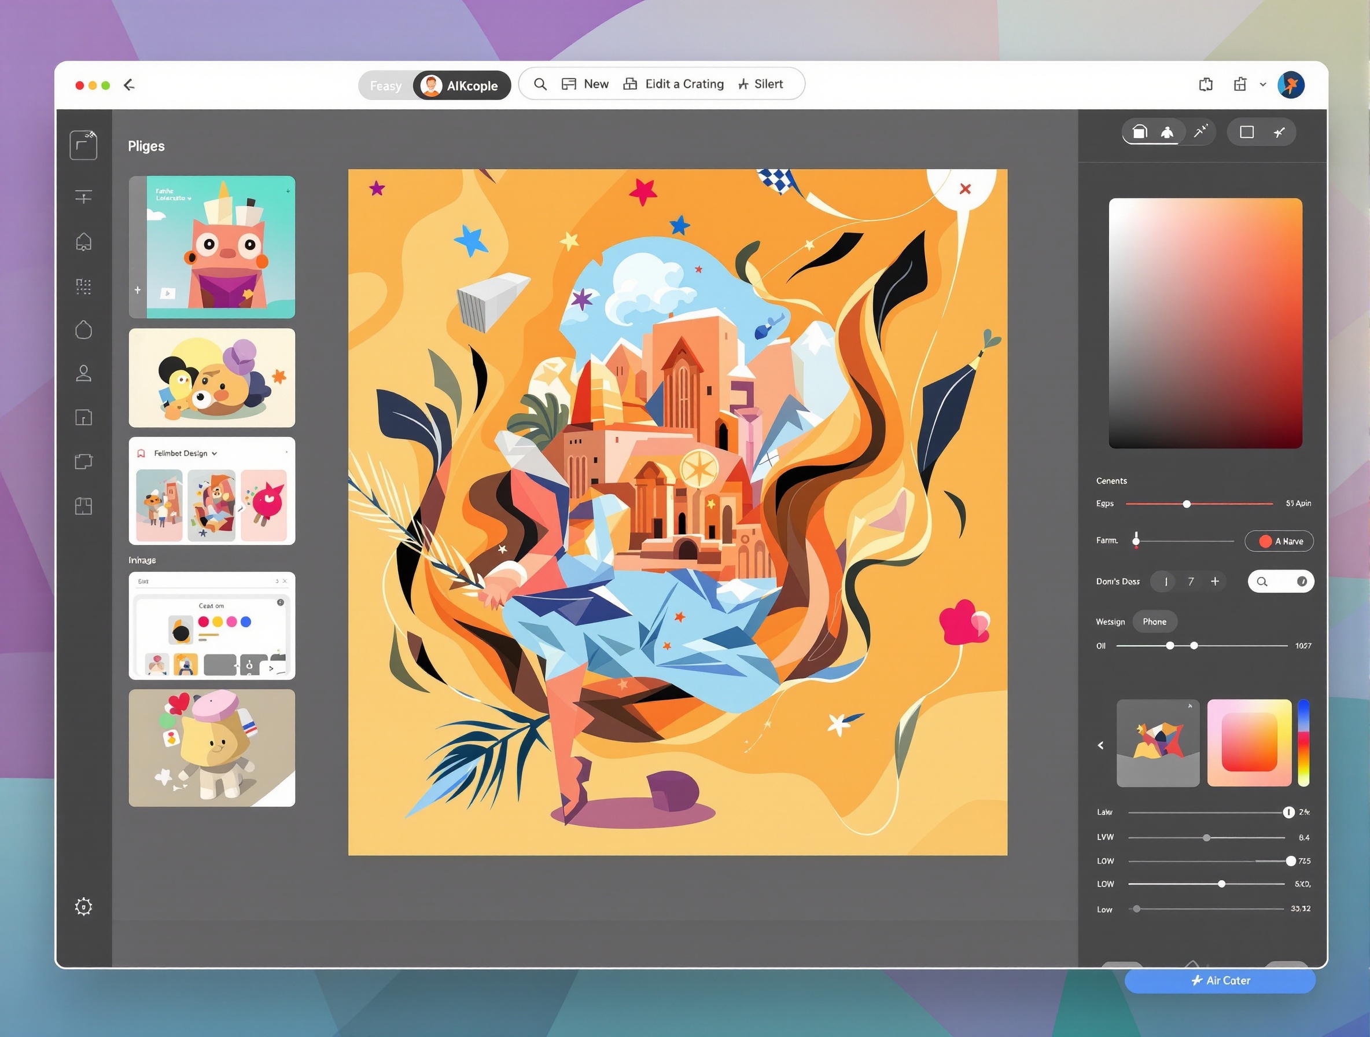Click the red X on canvas balloon

[x=965, y=189]
